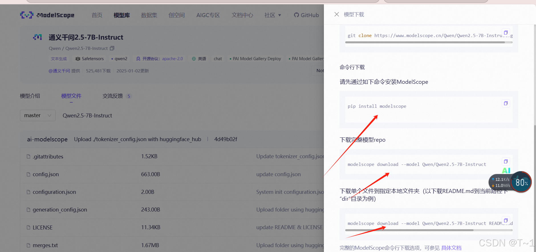The image size is (536, 252).
Task: Expand the 社区 navigation dropdown
Action: click(273, 15)
